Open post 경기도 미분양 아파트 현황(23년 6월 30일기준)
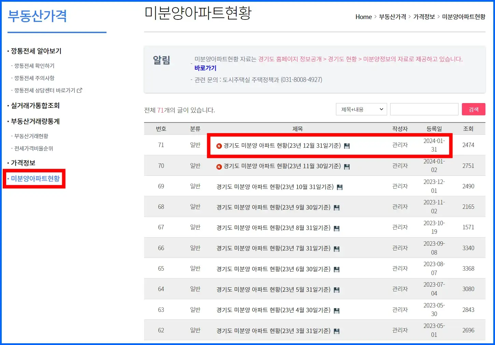 click(x=273, y=269)
